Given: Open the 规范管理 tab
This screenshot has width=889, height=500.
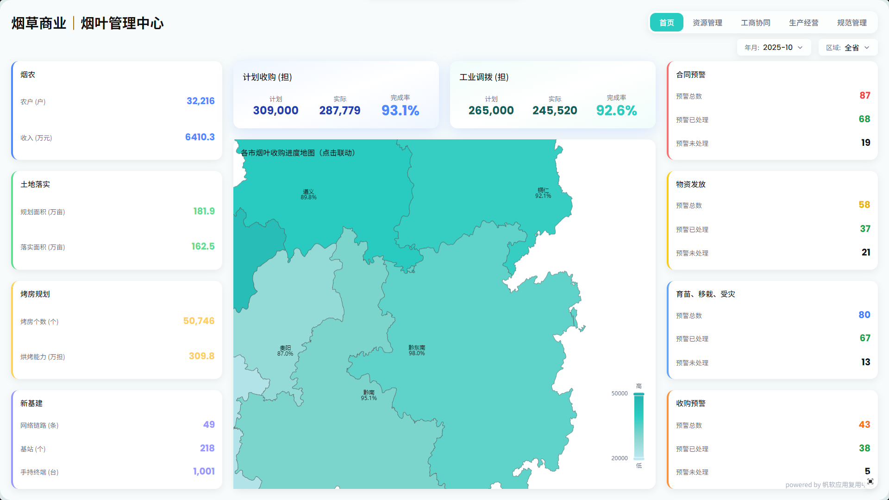Looking at the screenshot, I should [851, 23].
